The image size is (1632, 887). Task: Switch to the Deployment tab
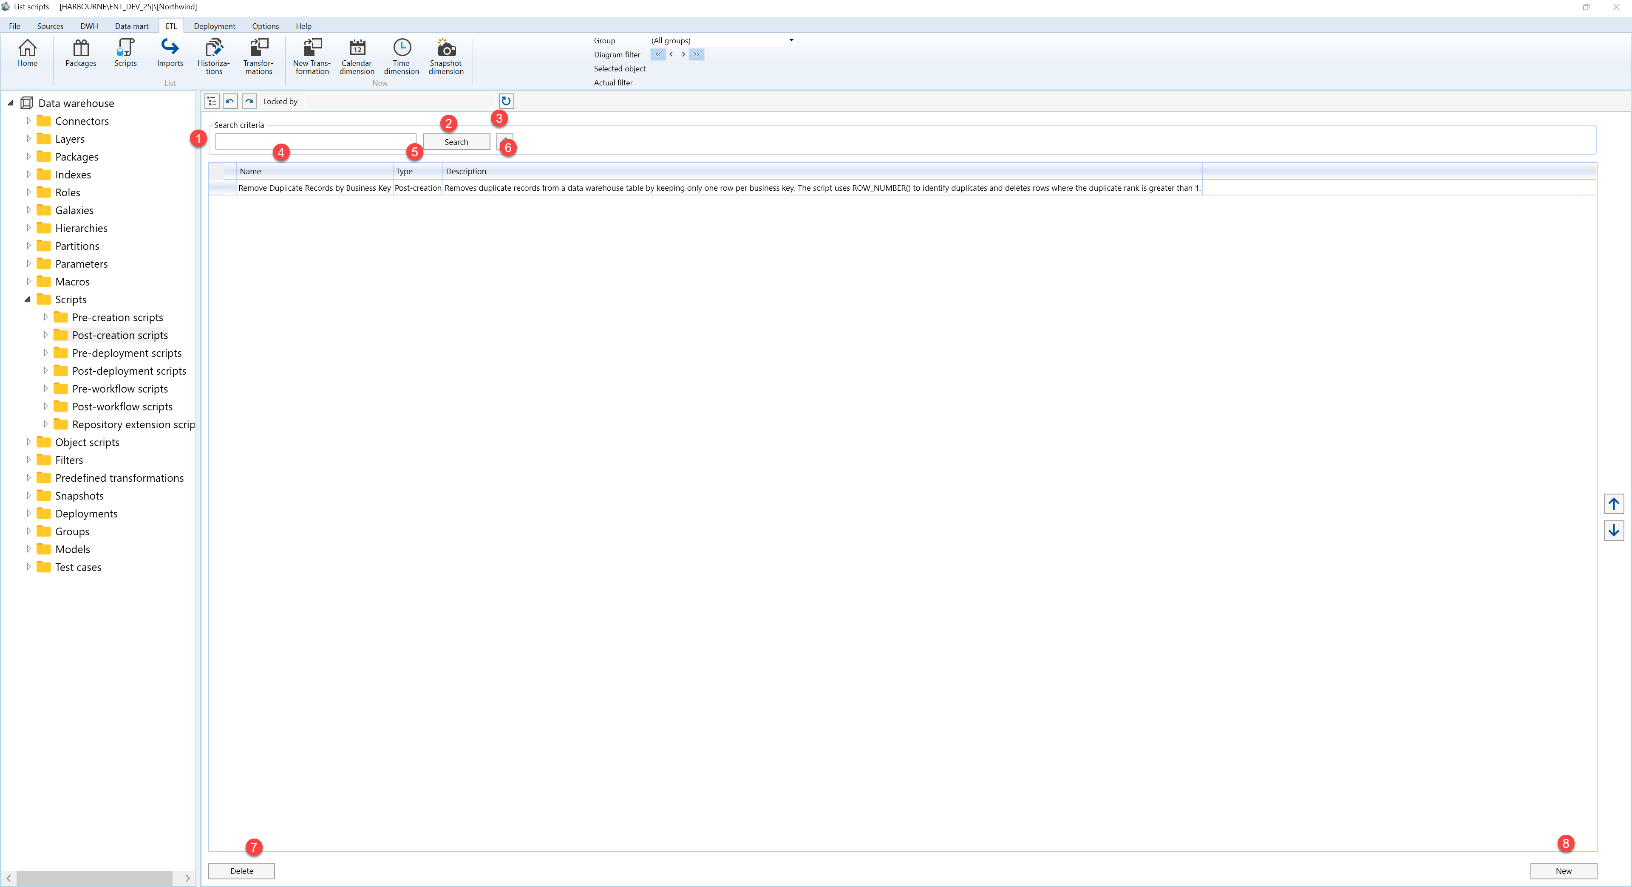(214, 26)
